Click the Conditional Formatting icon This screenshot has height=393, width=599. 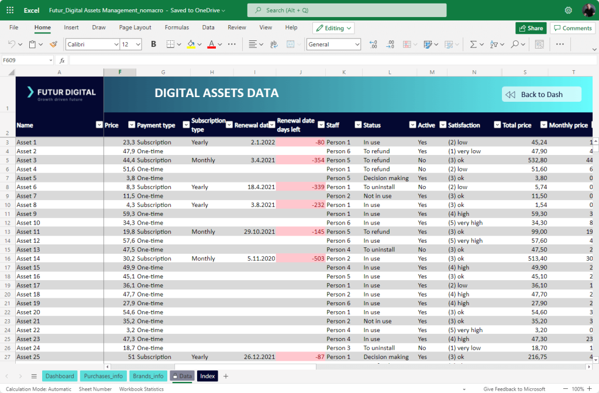(x=407, y=44)
